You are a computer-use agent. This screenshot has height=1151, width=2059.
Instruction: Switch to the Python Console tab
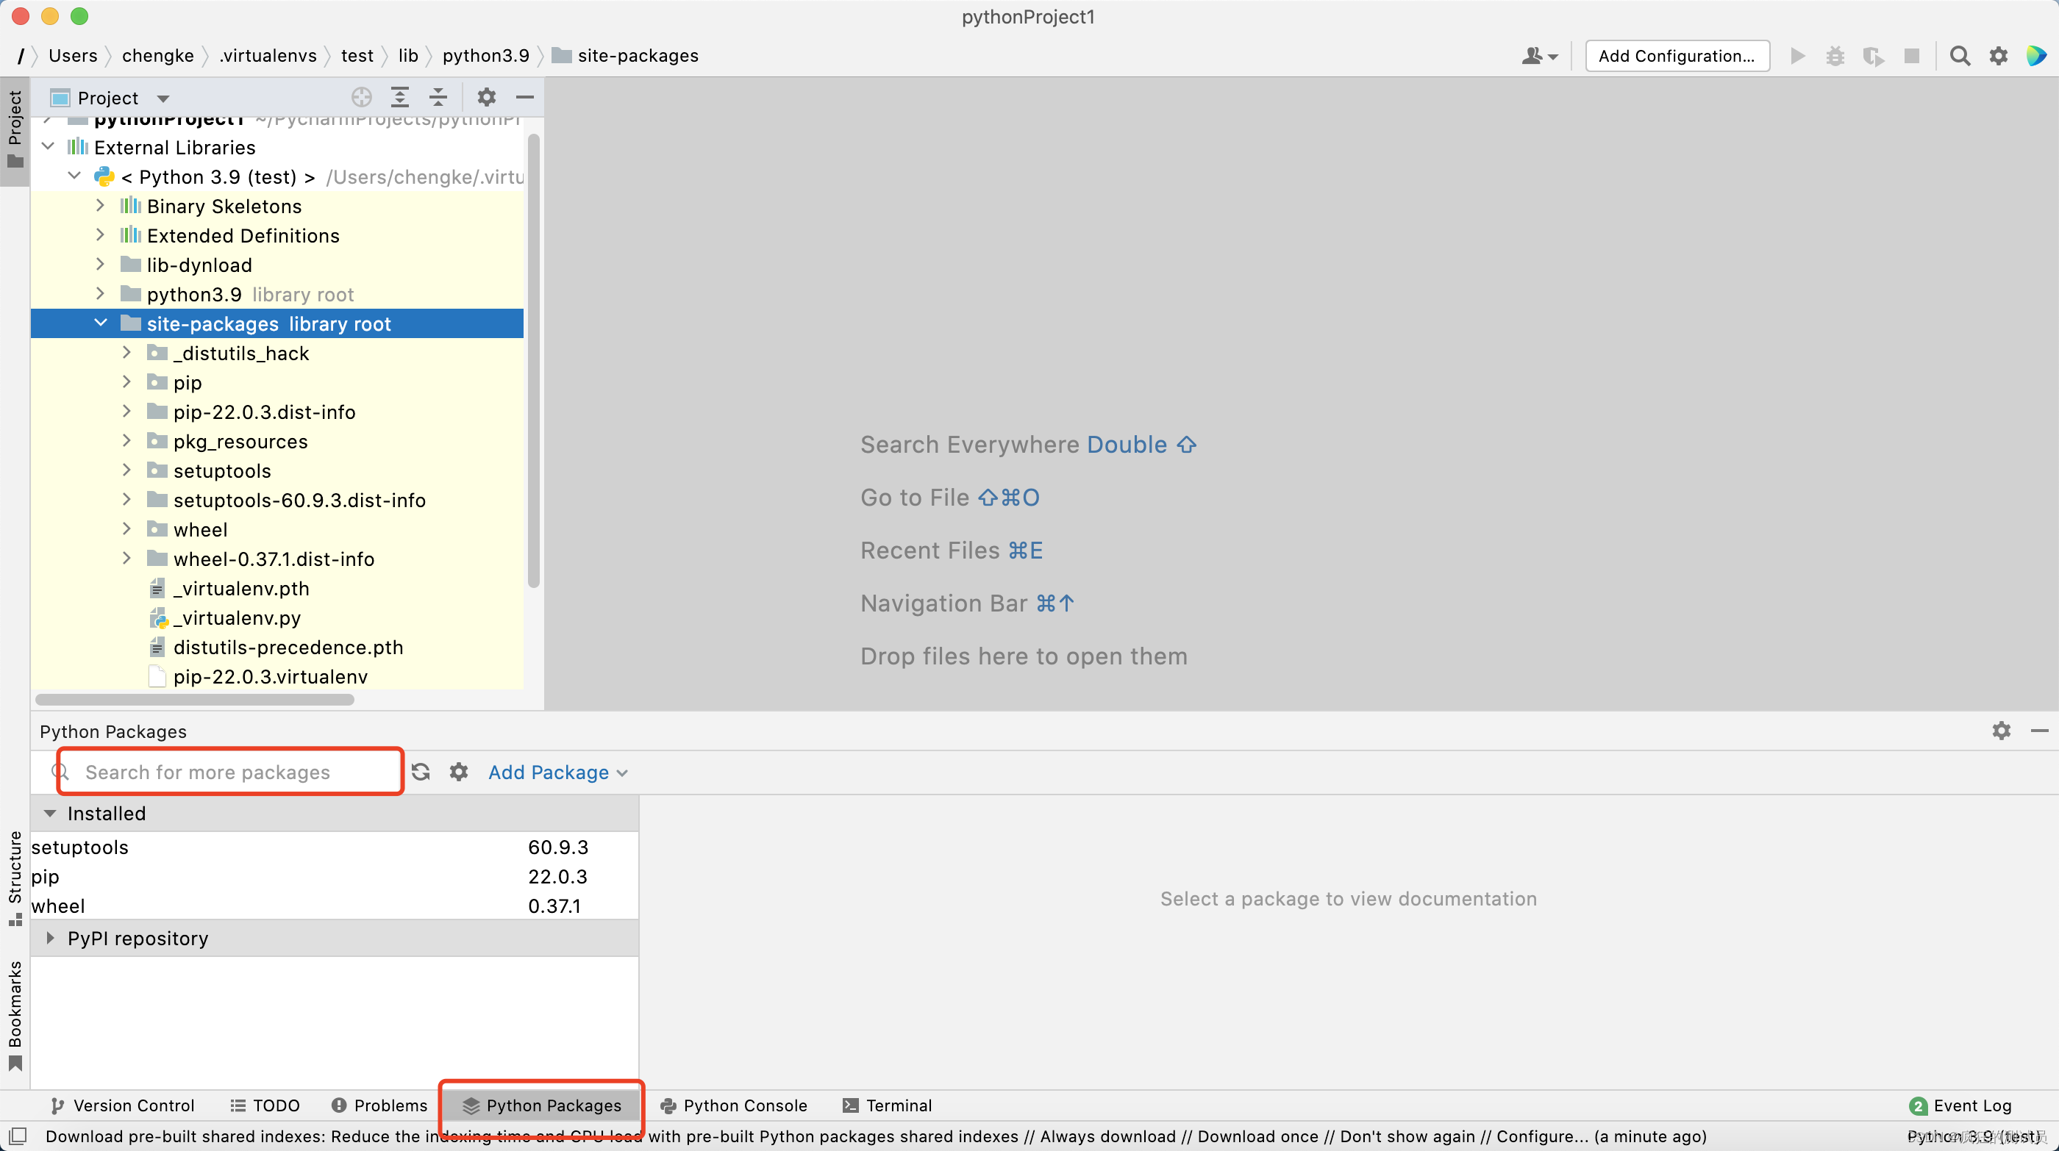(x=734, y=1105)
